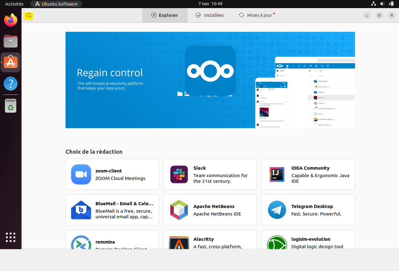The width and height of the screenshot is (399, 271).
Task: Click the 'Regain control' banner headline
Action: (109, 73)
